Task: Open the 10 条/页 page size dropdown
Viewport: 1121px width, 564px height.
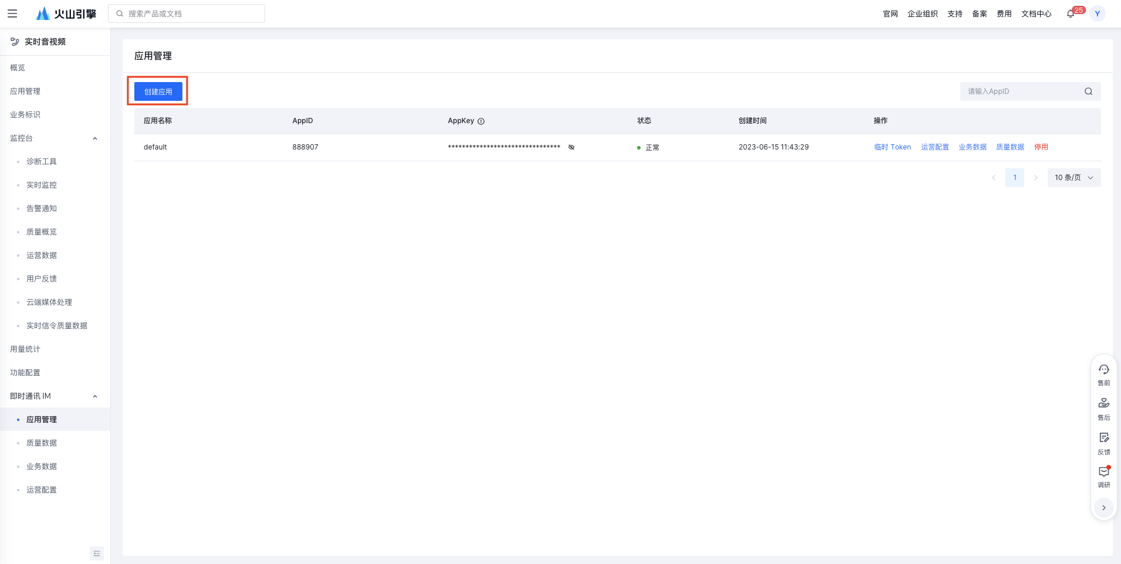Action: [x=1074, y=178]
